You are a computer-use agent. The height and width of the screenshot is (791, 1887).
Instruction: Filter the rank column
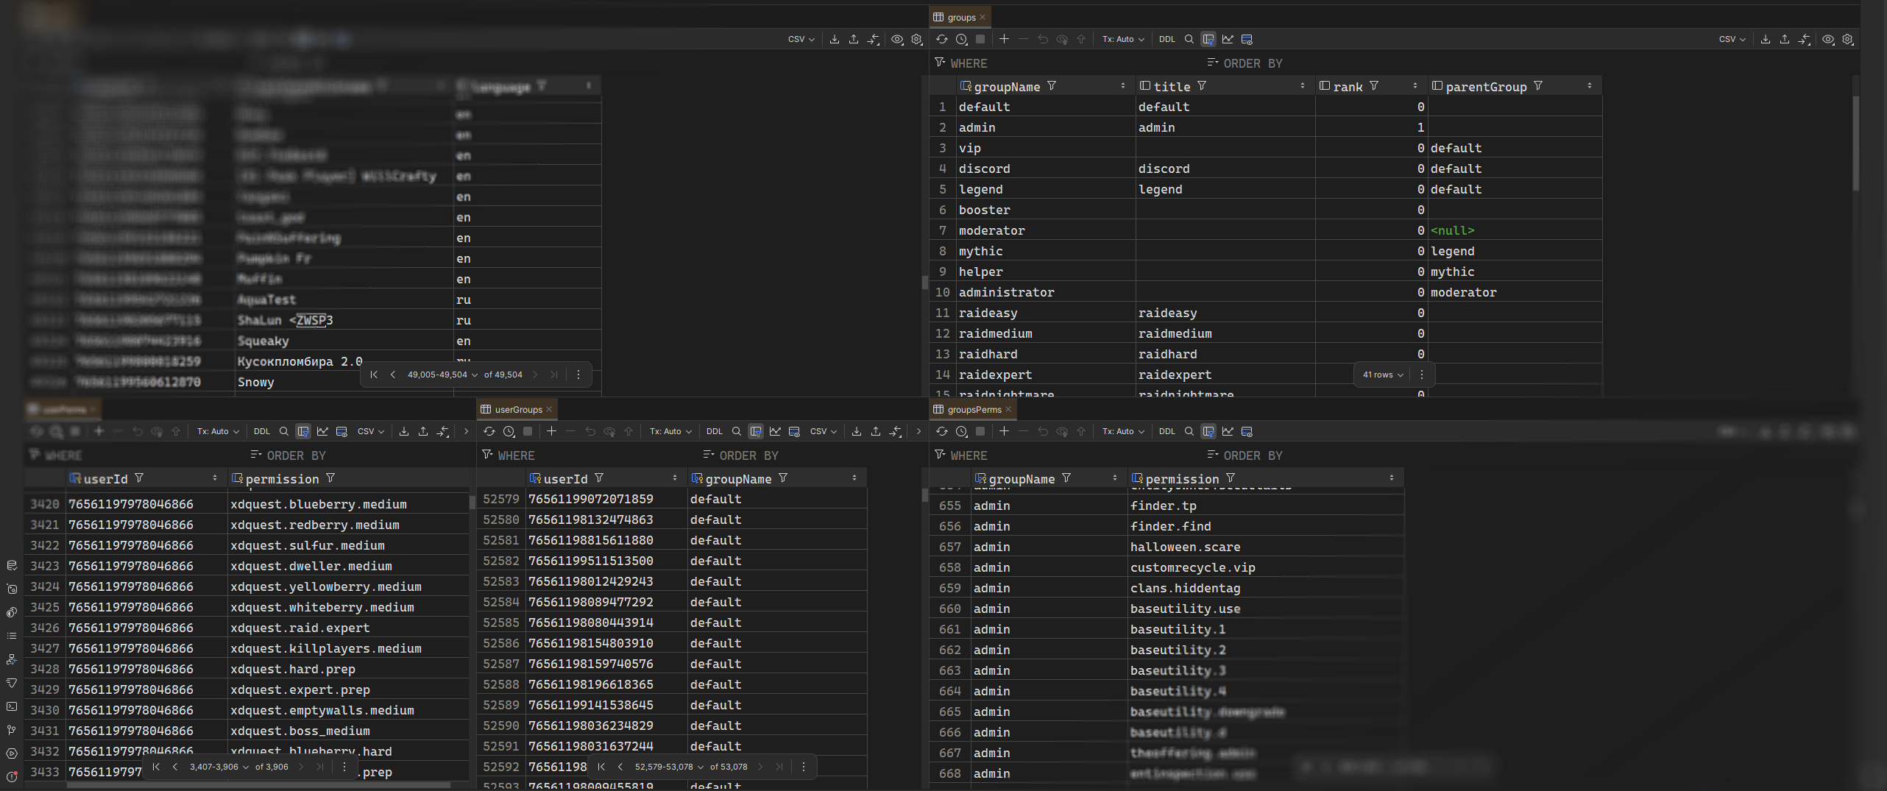click(x=1374, y=86)
